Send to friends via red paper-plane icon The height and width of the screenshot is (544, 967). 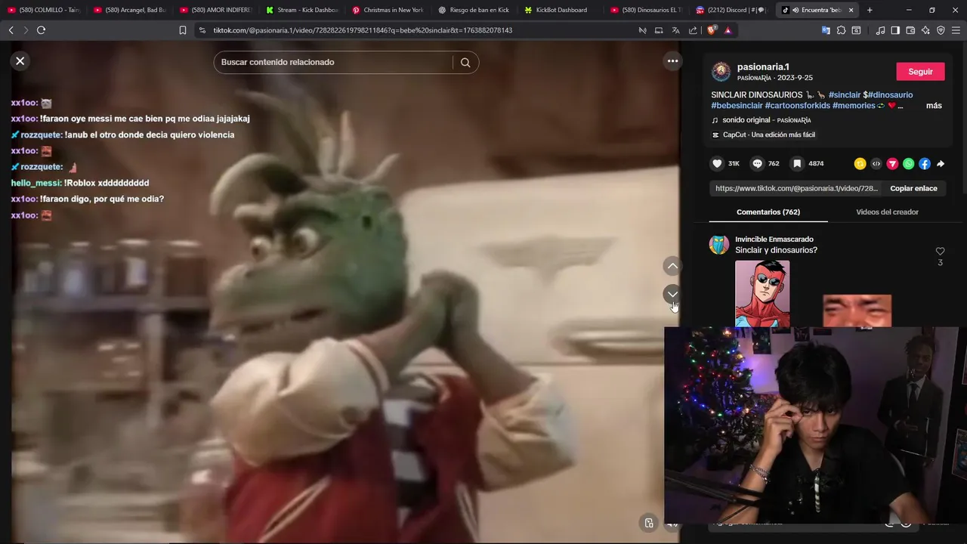pyautogui.click(x=892, y=163)
